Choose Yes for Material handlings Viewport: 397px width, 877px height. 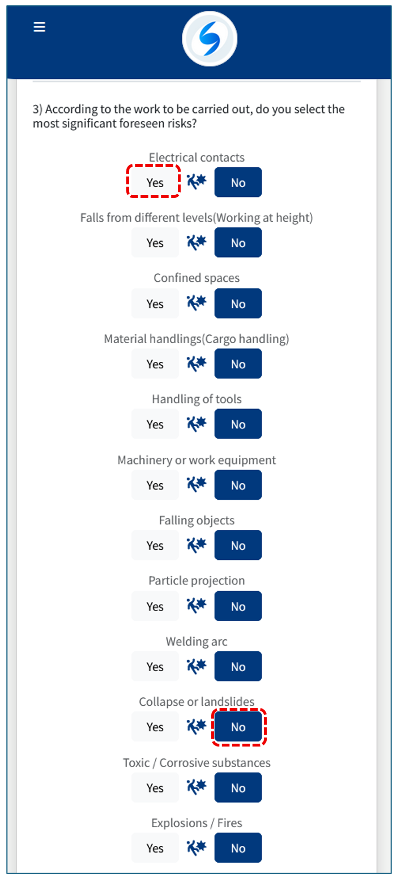pos(155,364)
